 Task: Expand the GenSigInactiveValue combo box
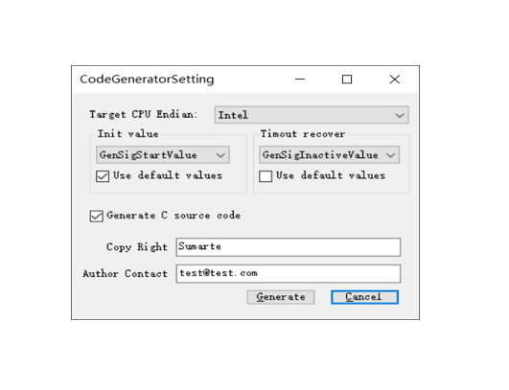(x=329, y=155)
